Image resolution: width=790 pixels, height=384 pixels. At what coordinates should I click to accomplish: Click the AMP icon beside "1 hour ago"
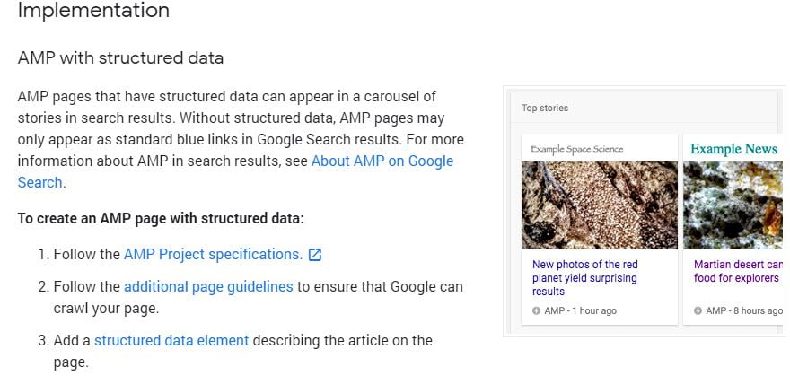[x=536, y=311]
